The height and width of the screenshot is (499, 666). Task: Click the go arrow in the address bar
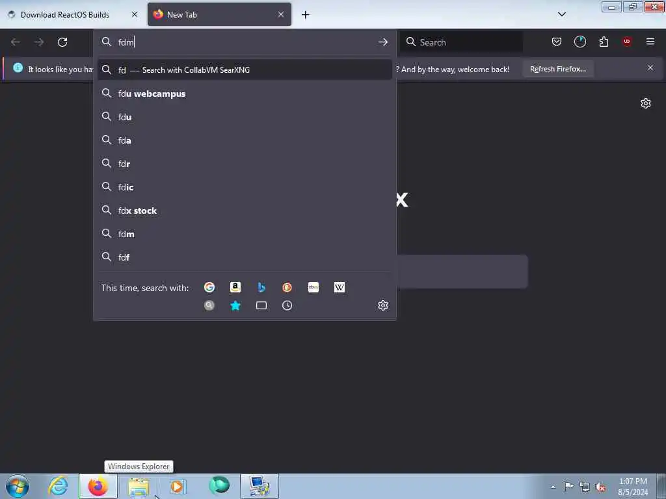click(x=382, y=42)
